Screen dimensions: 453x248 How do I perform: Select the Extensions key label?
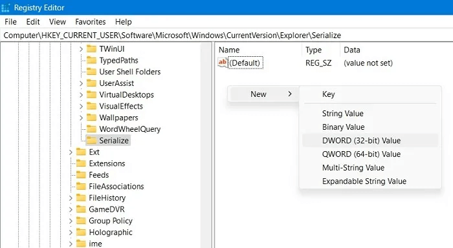tap(107, 163)
